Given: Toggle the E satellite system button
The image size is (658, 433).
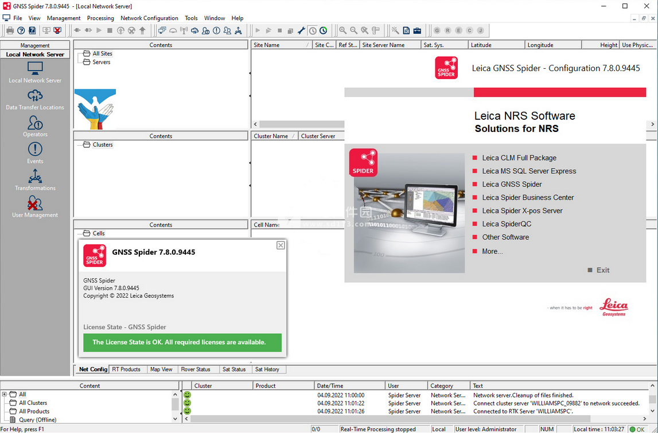Looking at the screenshot, I should pyautogui.click(x=459, y=30).
